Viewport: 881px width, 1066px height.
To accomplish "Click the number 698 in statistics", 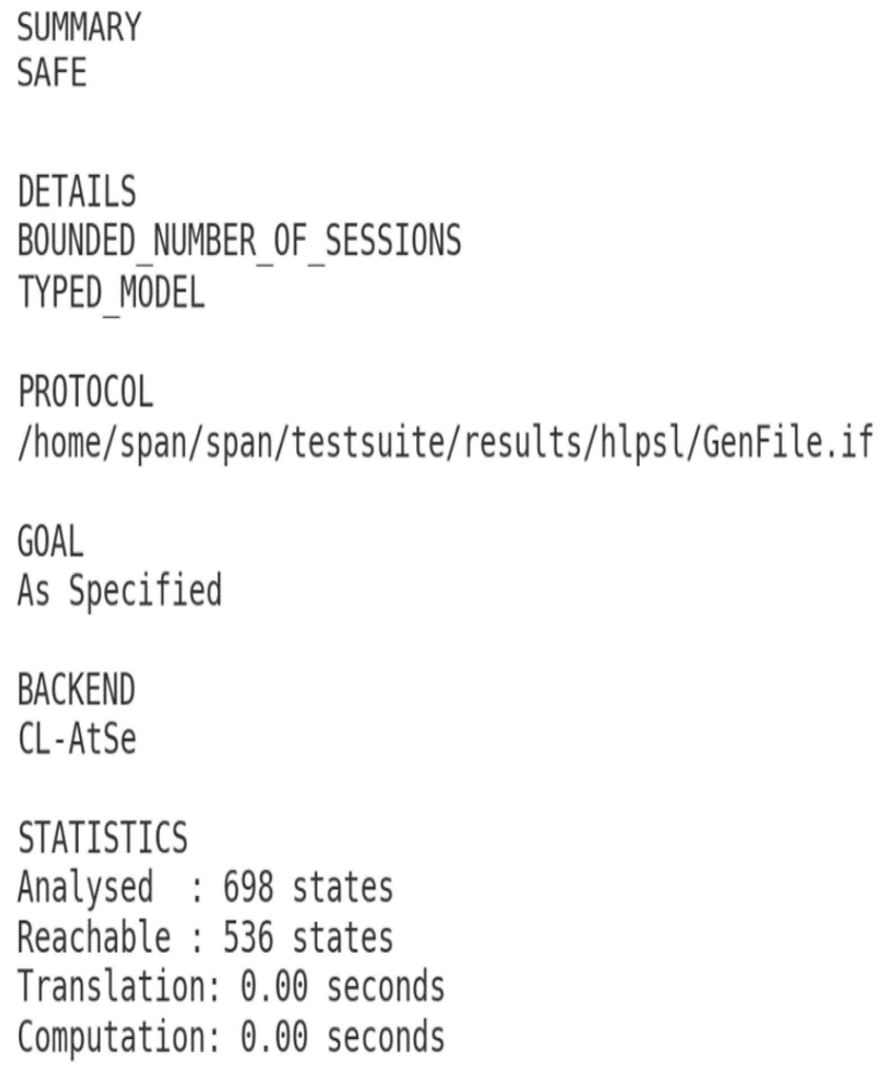I will point(249,887).
